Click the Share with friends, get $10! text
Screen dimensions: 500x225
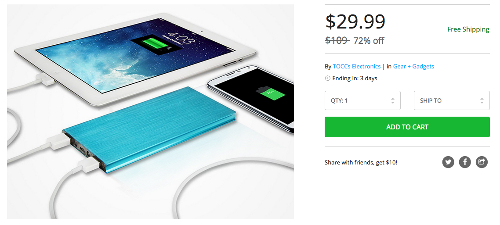(361, 162)
